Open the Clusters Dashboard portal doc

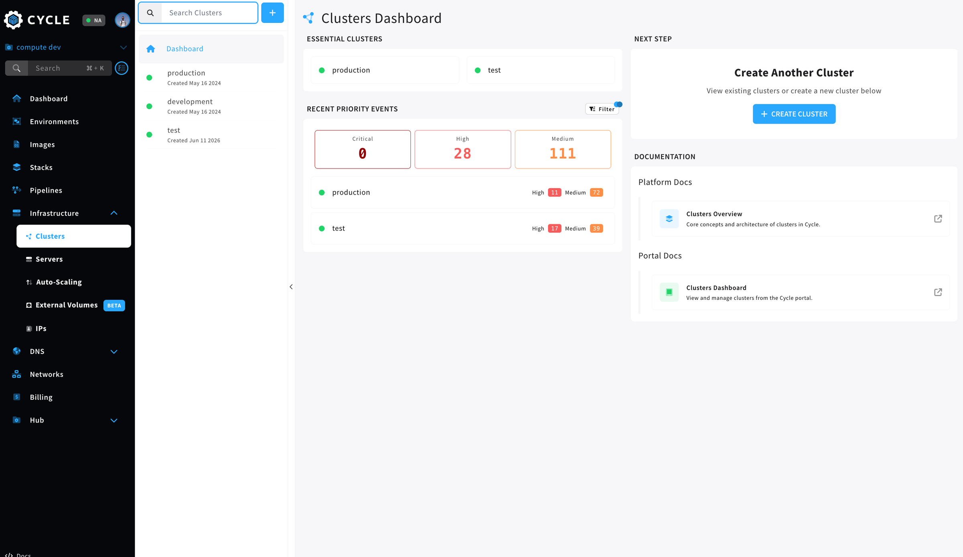[x=800, y=292]
